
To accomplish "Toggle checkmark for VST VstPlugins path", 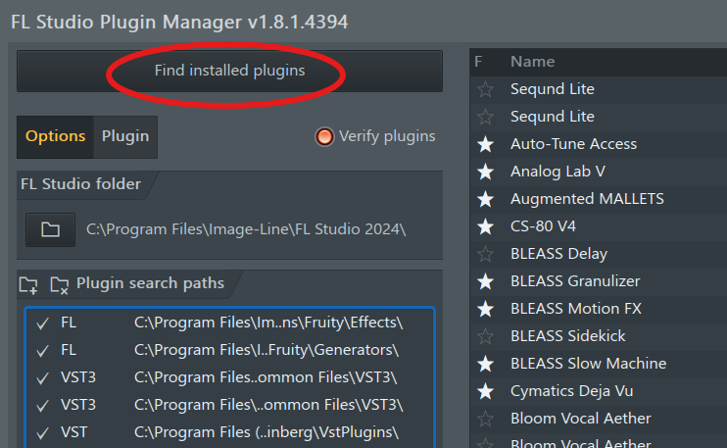I will (43, 432).
